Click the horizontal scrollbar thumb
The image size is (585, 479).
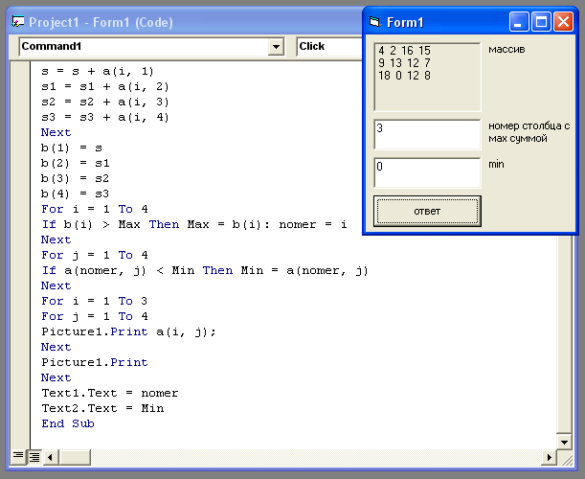coord(75,457)
